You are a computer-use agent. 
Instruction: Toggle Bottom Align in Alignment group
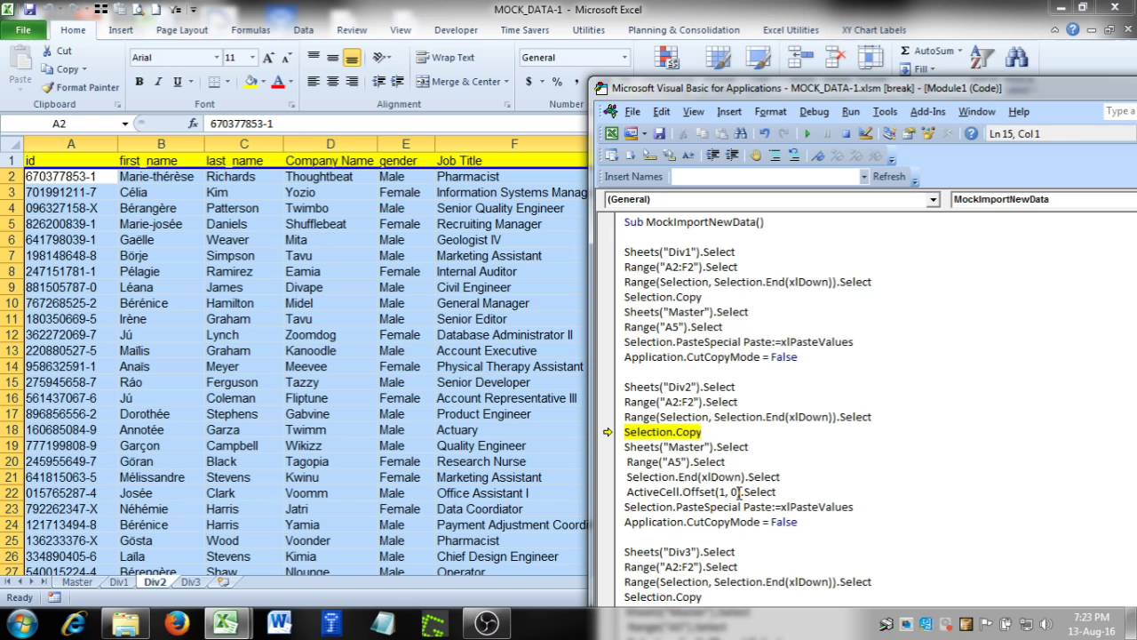tap(352, 57)
